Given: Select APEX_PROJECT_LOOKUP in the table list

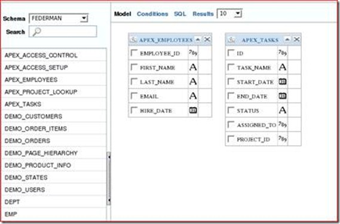Looking at the screenshot, I should coord(54,92).
